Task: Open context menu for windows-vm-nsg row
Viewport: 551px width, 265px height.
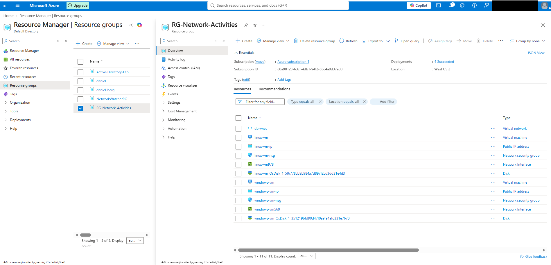Action: 493,200
